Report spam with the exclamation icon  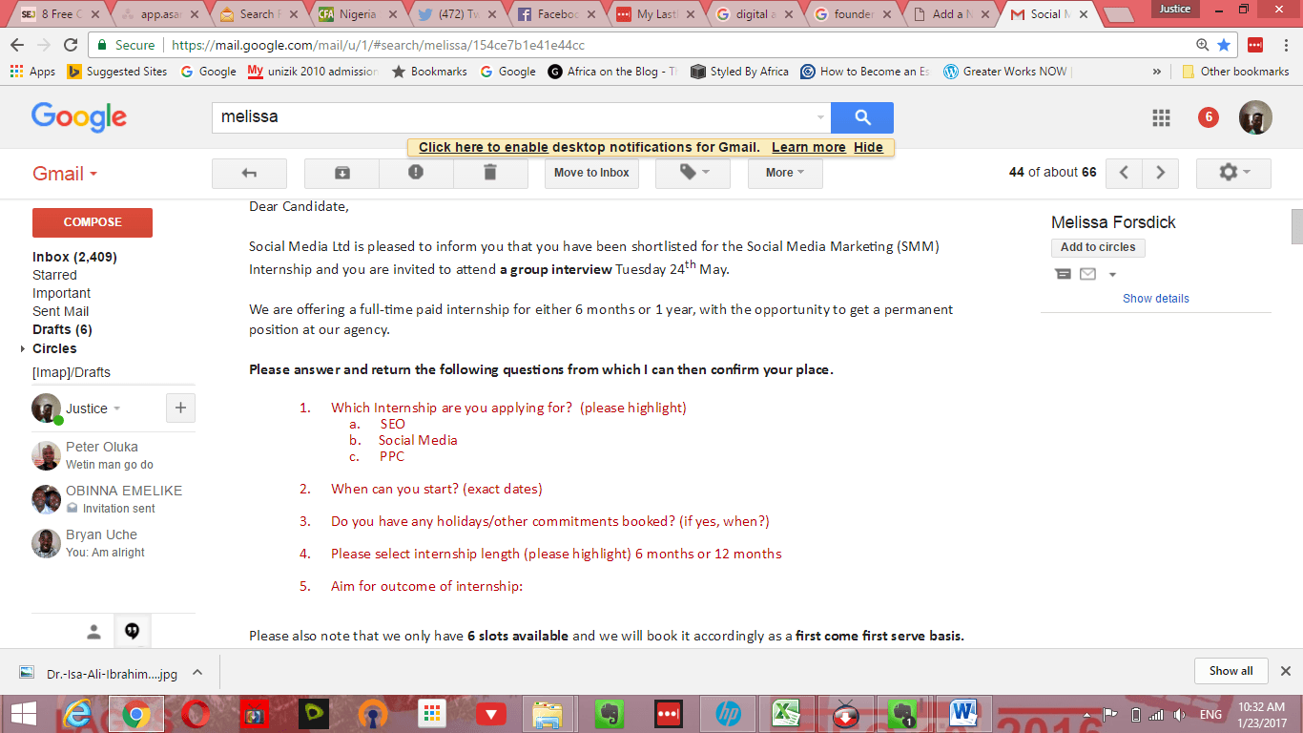416,173
